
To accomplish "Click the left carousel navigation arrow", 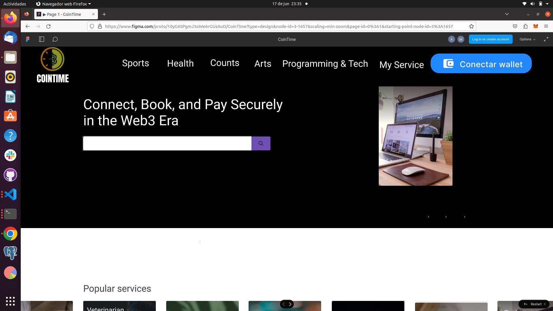I will 284,304.
